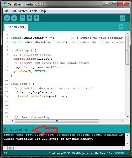Click console vertical scrollbar down arrow
Viewport: 132px width, 158px height.
(x=128, y=144)
